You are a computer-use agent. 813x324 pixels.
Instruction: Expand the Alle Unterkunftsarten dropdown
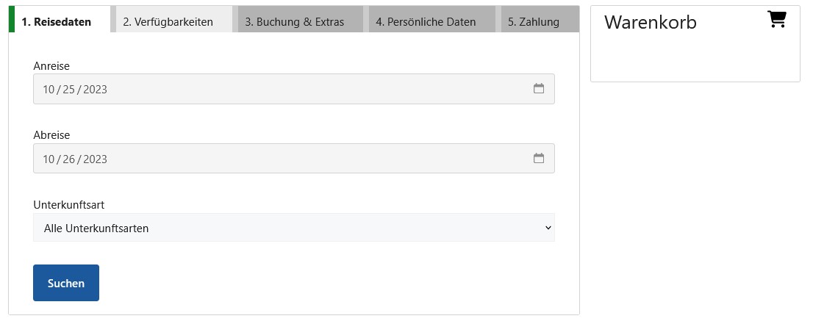pos(294,228)
